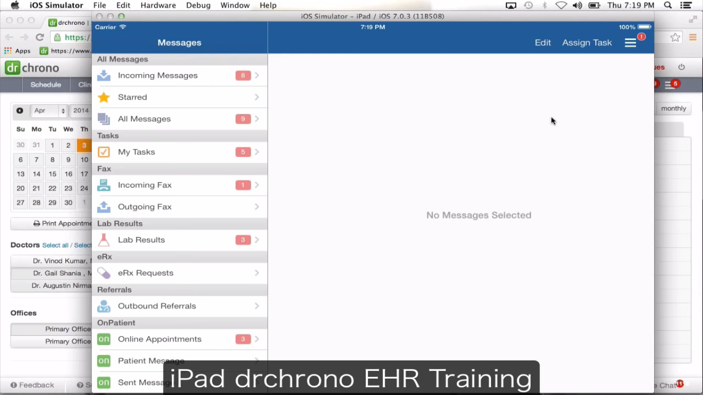Open the Lab Results flask icon
This screenshot has height=395, width=703.
104,240
